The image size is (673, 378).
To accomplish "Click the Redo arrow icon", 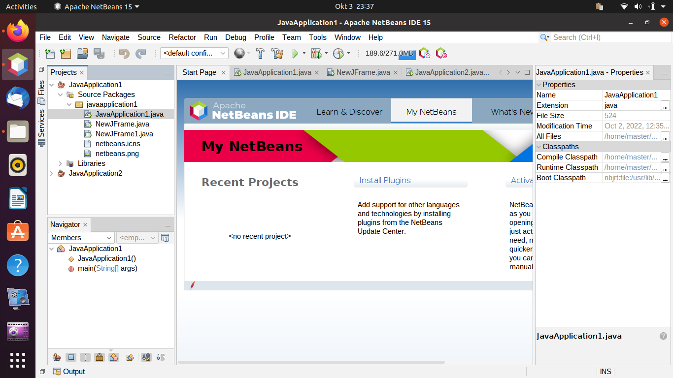I will click(141, 53).
